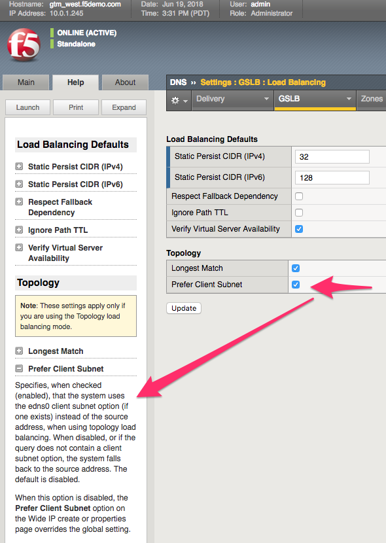Collapse Prefer Client Subnet help minus icon
The width and height of the screenshot is (386, 543).
[x=19, y=368]
